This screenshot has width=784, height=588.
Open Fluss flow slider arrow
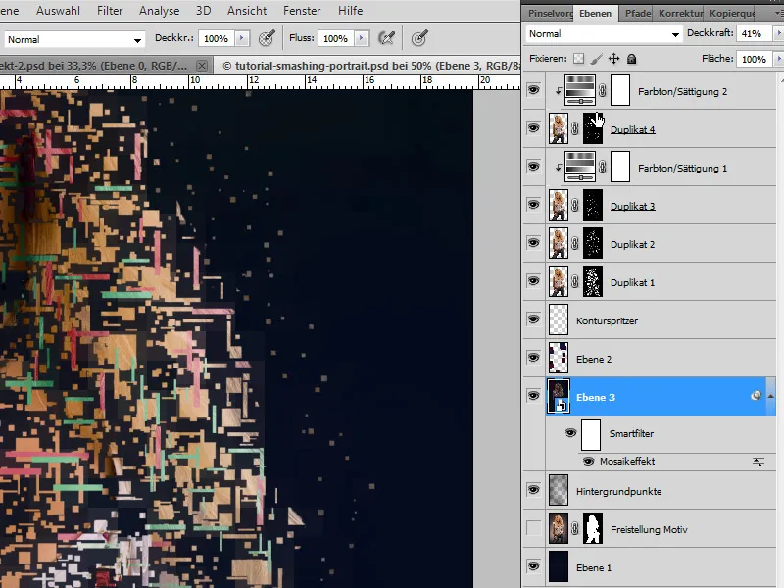(362, 38)
